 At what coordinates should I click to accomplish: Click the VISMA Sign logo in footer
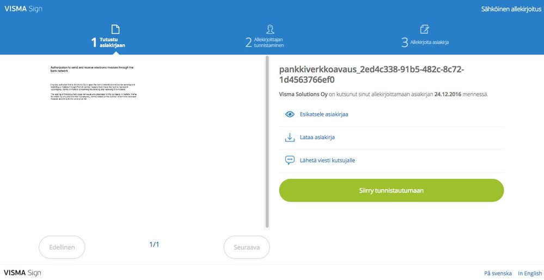22,273
